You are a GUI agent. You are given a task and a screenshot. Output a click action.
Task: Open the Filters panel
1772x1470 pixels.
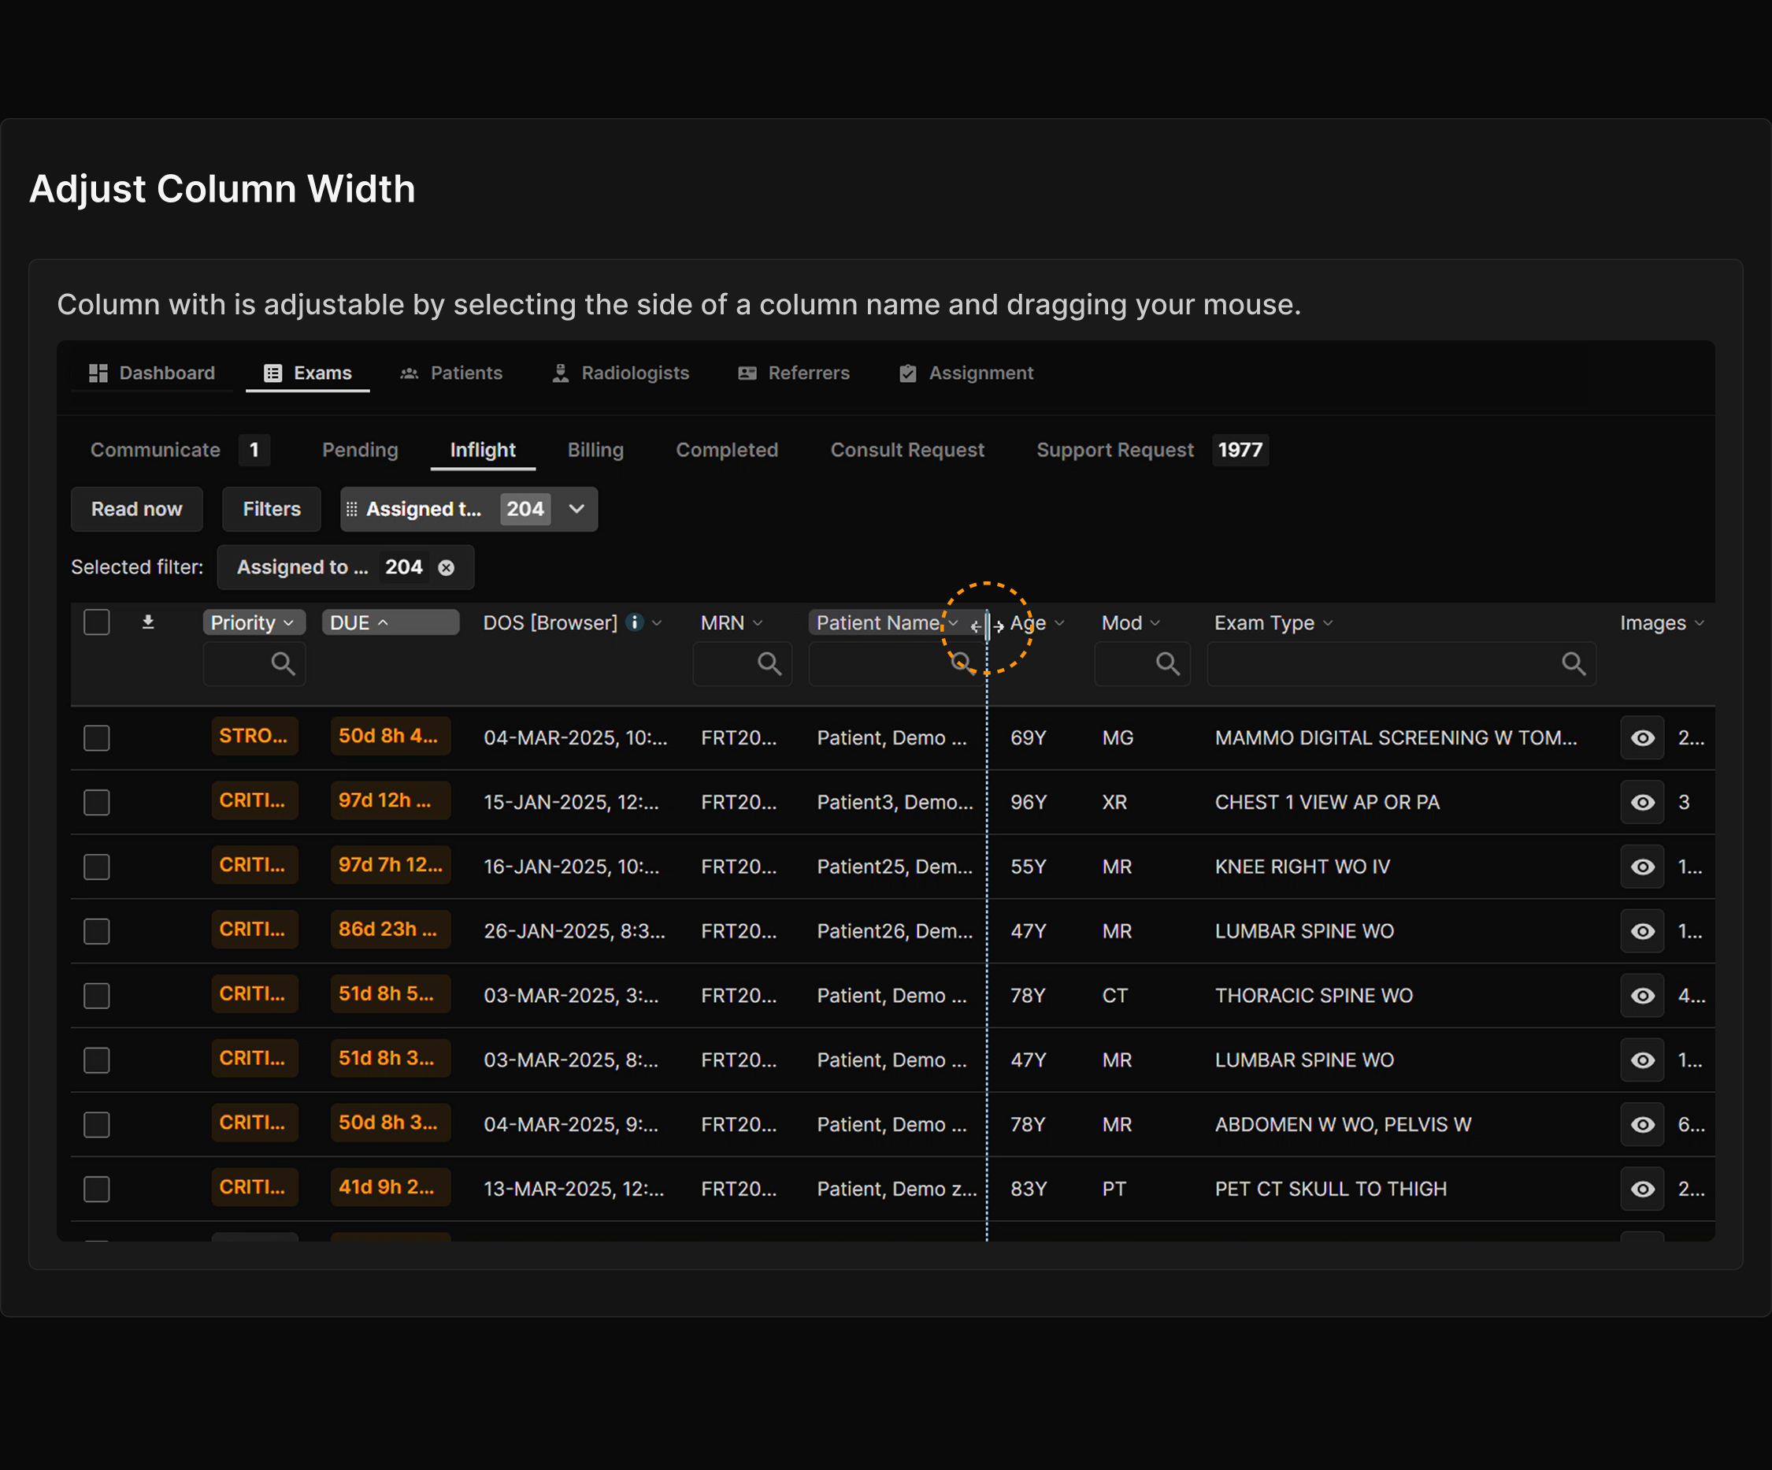pyautogui.click(x=272, y=509)
